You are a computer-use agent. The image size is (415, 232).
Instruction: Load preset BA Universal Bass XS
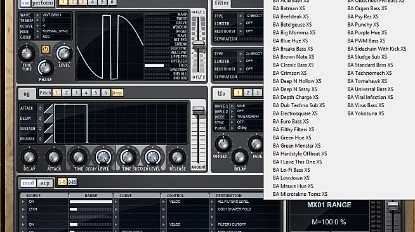(x=371, y=89)
